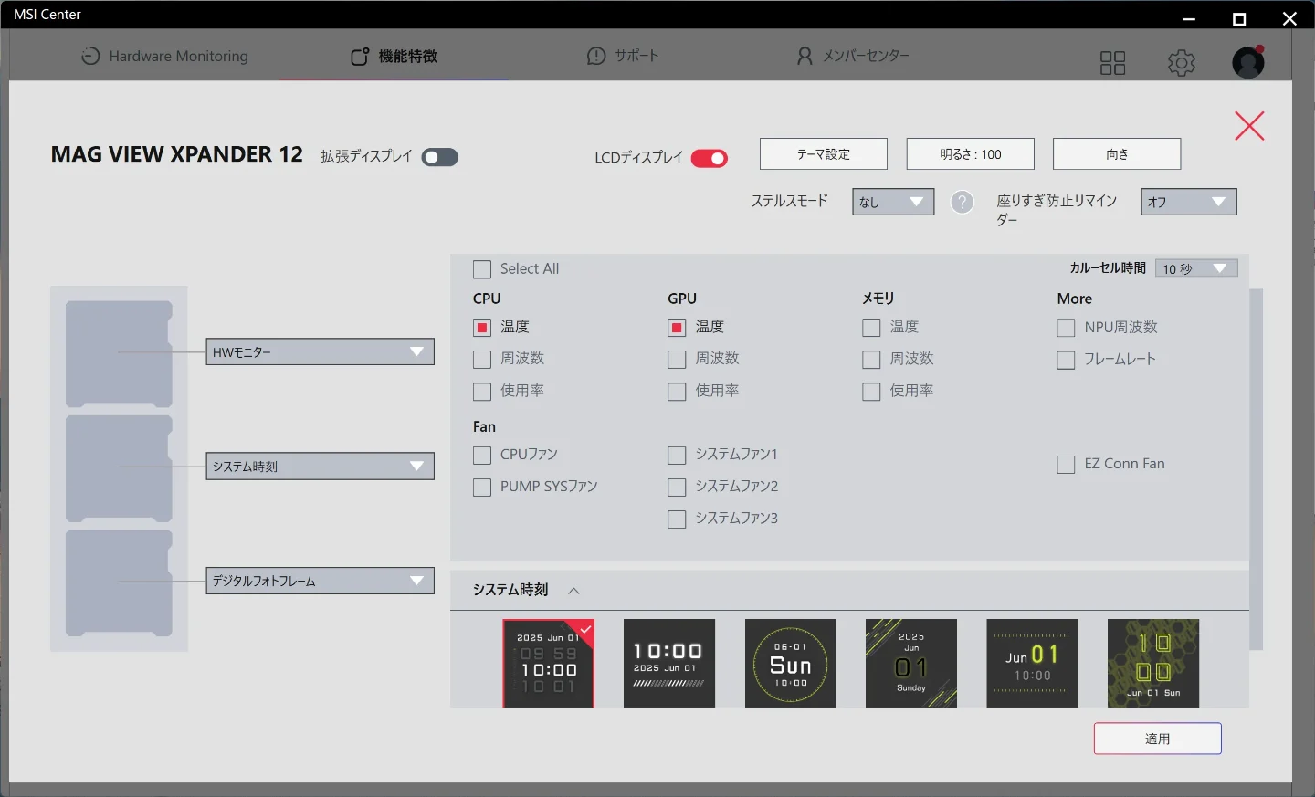This screenshot has width=1315, height=797.
Task: Select the Jun 01 dotted clock thumbnail
Action: 1033,664
